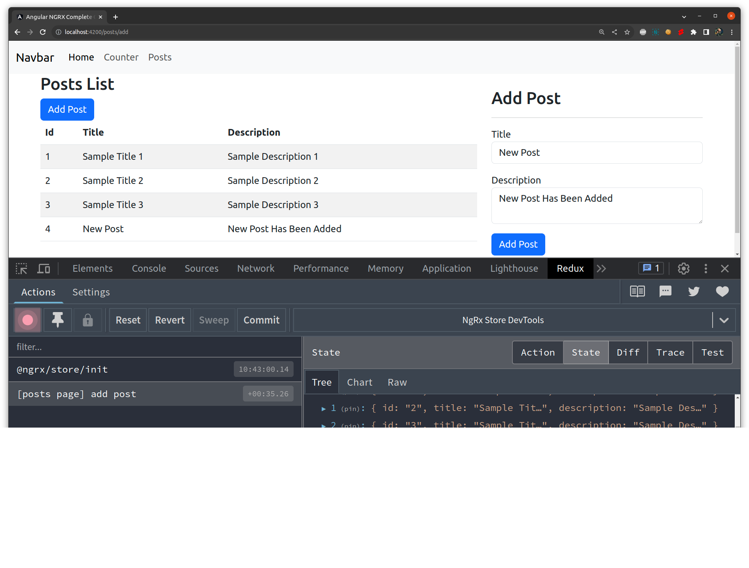
Task: Open the Settings tab in Redux DevTools
Action: tap(91, 292)
